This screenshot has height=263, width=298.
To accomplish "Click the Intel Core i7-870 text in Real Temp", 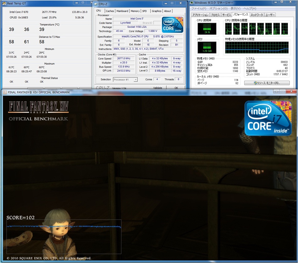I will point(19,12).
